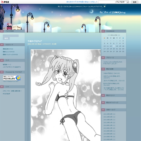This screenshot has width=141, height=141.
Task: Click the blog search field in left sidebar
Action: coord(11,36)
